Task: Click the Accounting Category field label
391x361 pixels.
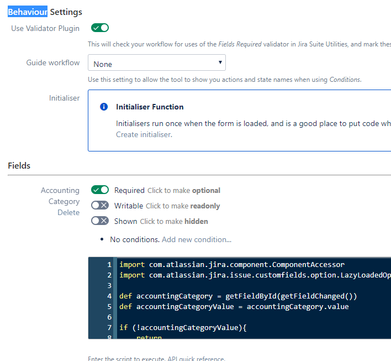Action: (x=60, y=196)
